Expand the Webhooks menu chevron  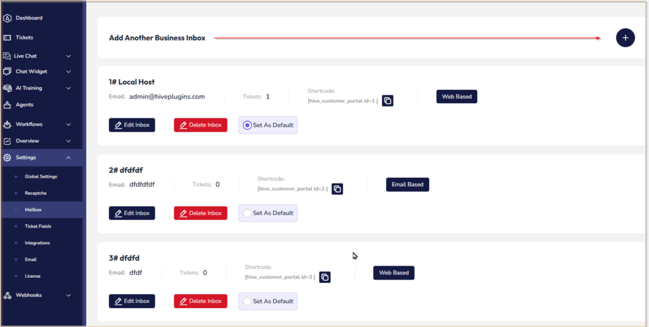click(x=68, y=295)
